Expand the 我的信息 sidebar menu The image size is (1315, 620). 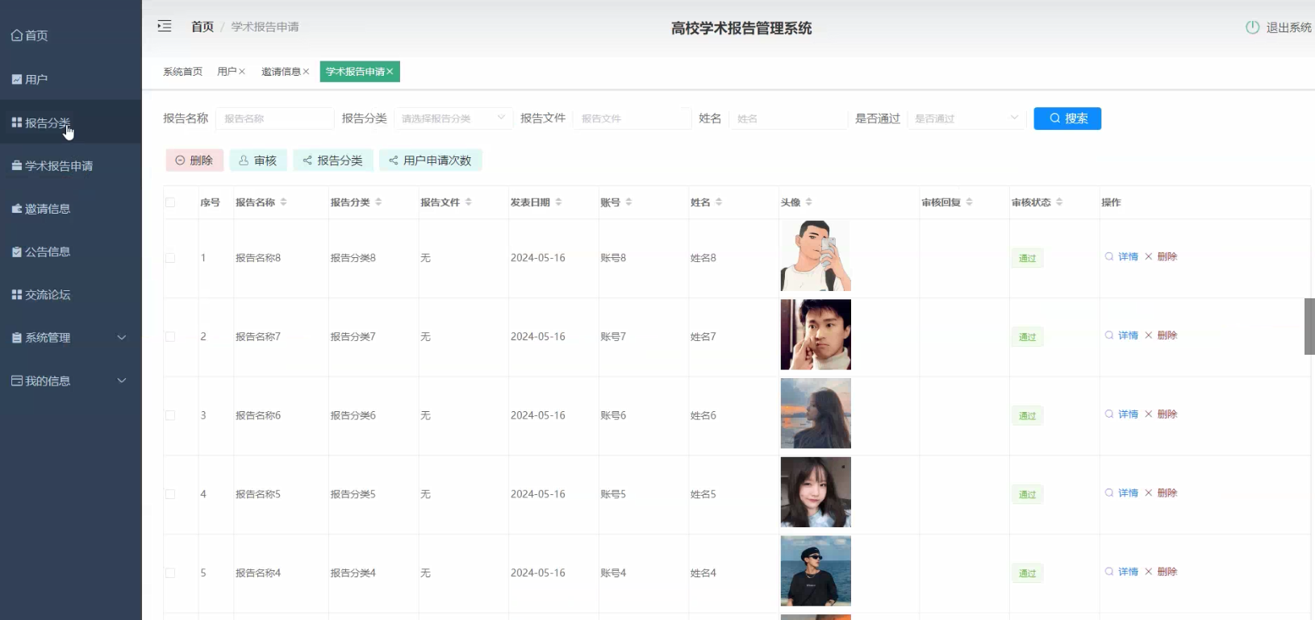click(x=71, y=381)
